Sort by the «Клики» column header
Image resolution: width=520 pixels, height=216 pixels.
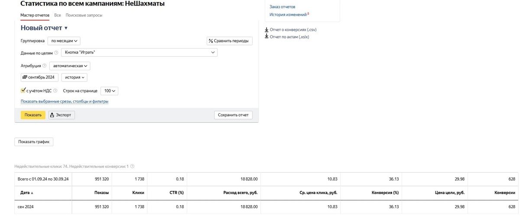(138, 193)
